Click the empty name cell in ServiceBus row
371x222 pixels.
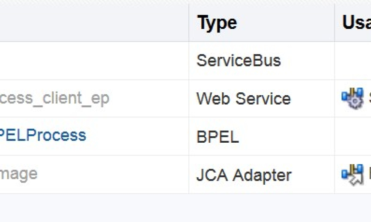(94, 61)
